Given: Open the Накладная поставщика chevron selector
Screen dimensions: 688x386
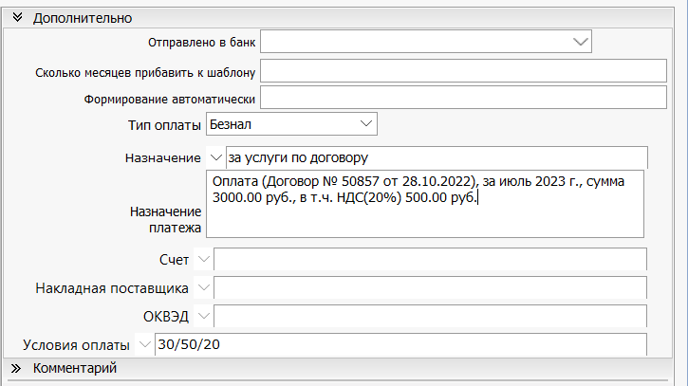Looking at the screenshot, I should [x=204, y=287].
